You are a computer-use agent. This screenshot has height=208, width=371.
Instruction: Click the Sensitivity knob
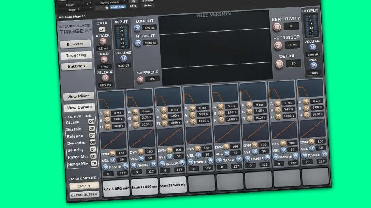pos(277,27)
